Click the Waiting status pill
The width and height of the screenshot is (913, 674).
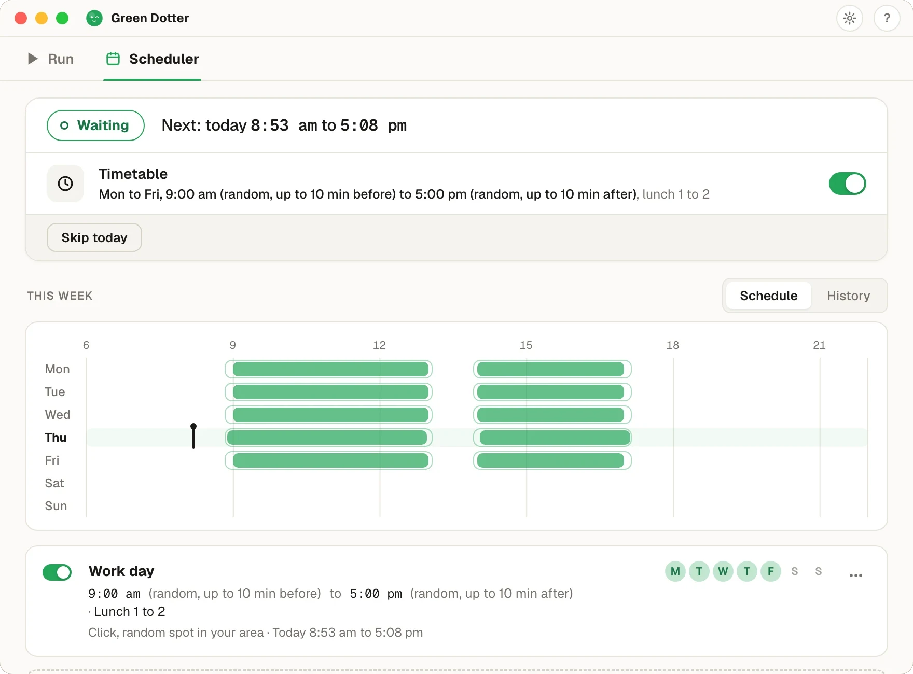pyautogui.click(x=95, y=125)
